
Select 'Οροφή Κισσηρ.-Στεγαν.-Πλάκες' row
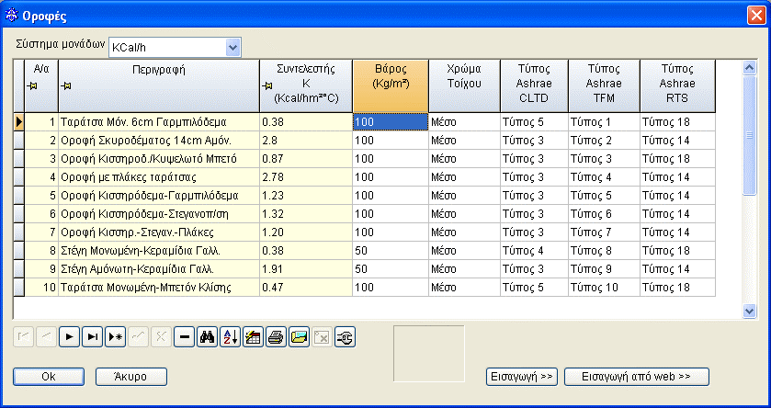click(x=364, y=232)
